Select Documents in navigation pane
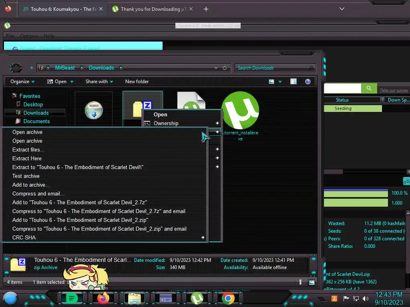This screenshot has width=410, height=307. 36,122
